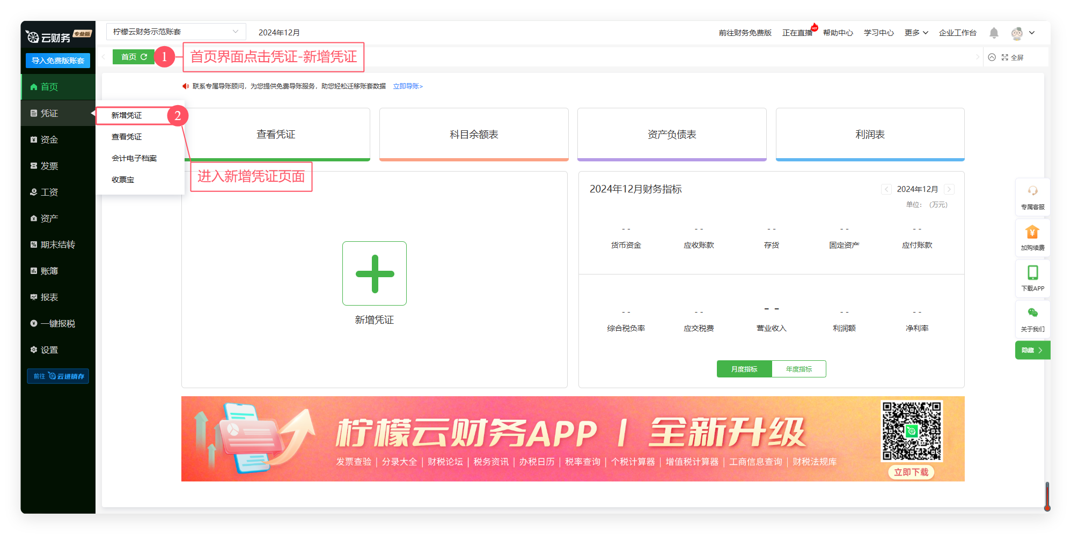
Task: Click the 导入免费版账套 button
Action: point(58,61)
